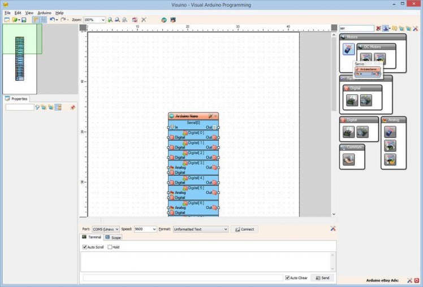The height and width of the screenshot is (287, 423).
Task: Toggle the grid display toolbar icon
Action: pyautogui.click(x=44, y=20)
